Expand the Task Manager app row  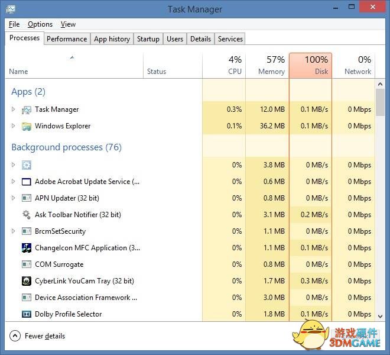pyautogui.click(x=13, y=109)
